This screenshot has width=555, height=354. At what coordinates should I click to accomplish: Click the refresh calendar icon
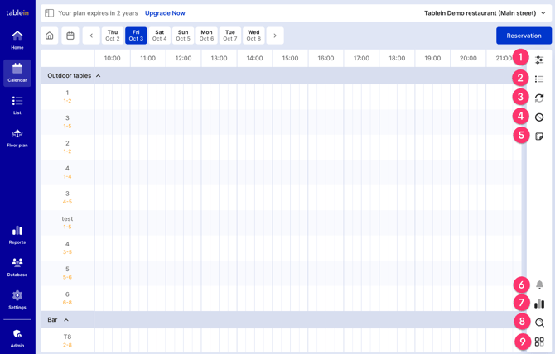tap(539, 98)
